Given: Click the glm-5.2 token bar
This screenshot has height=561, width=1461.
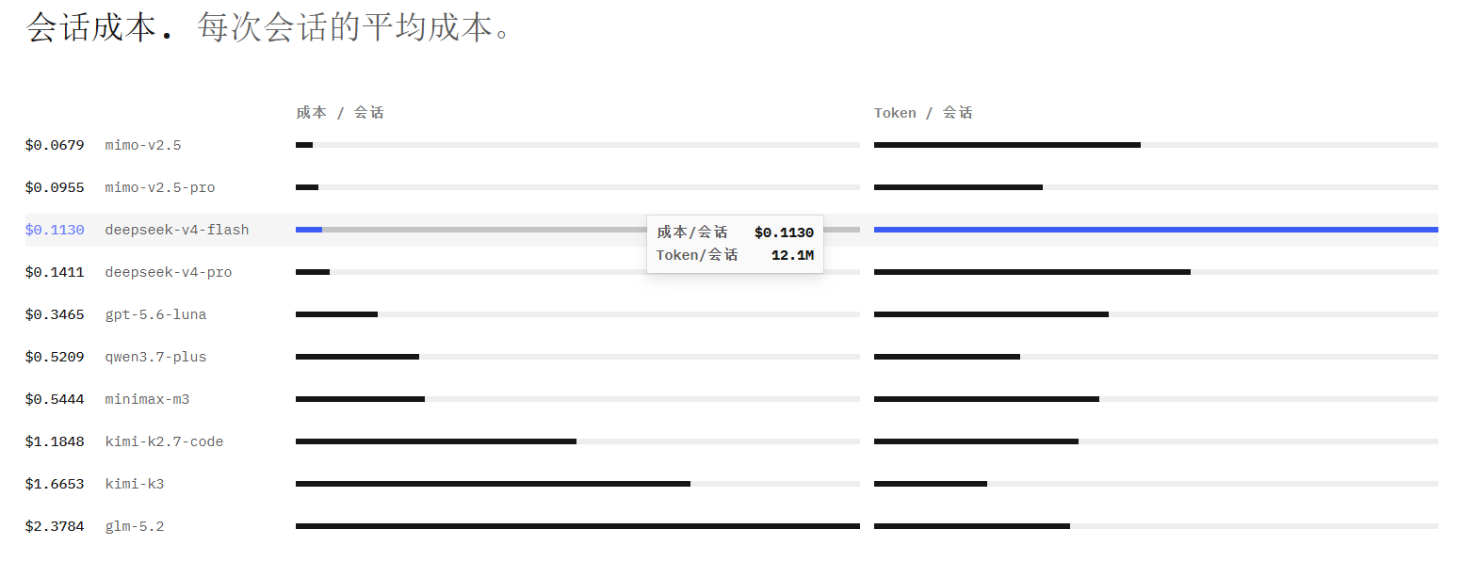Looking at the screenshot, I should (972, 526).
